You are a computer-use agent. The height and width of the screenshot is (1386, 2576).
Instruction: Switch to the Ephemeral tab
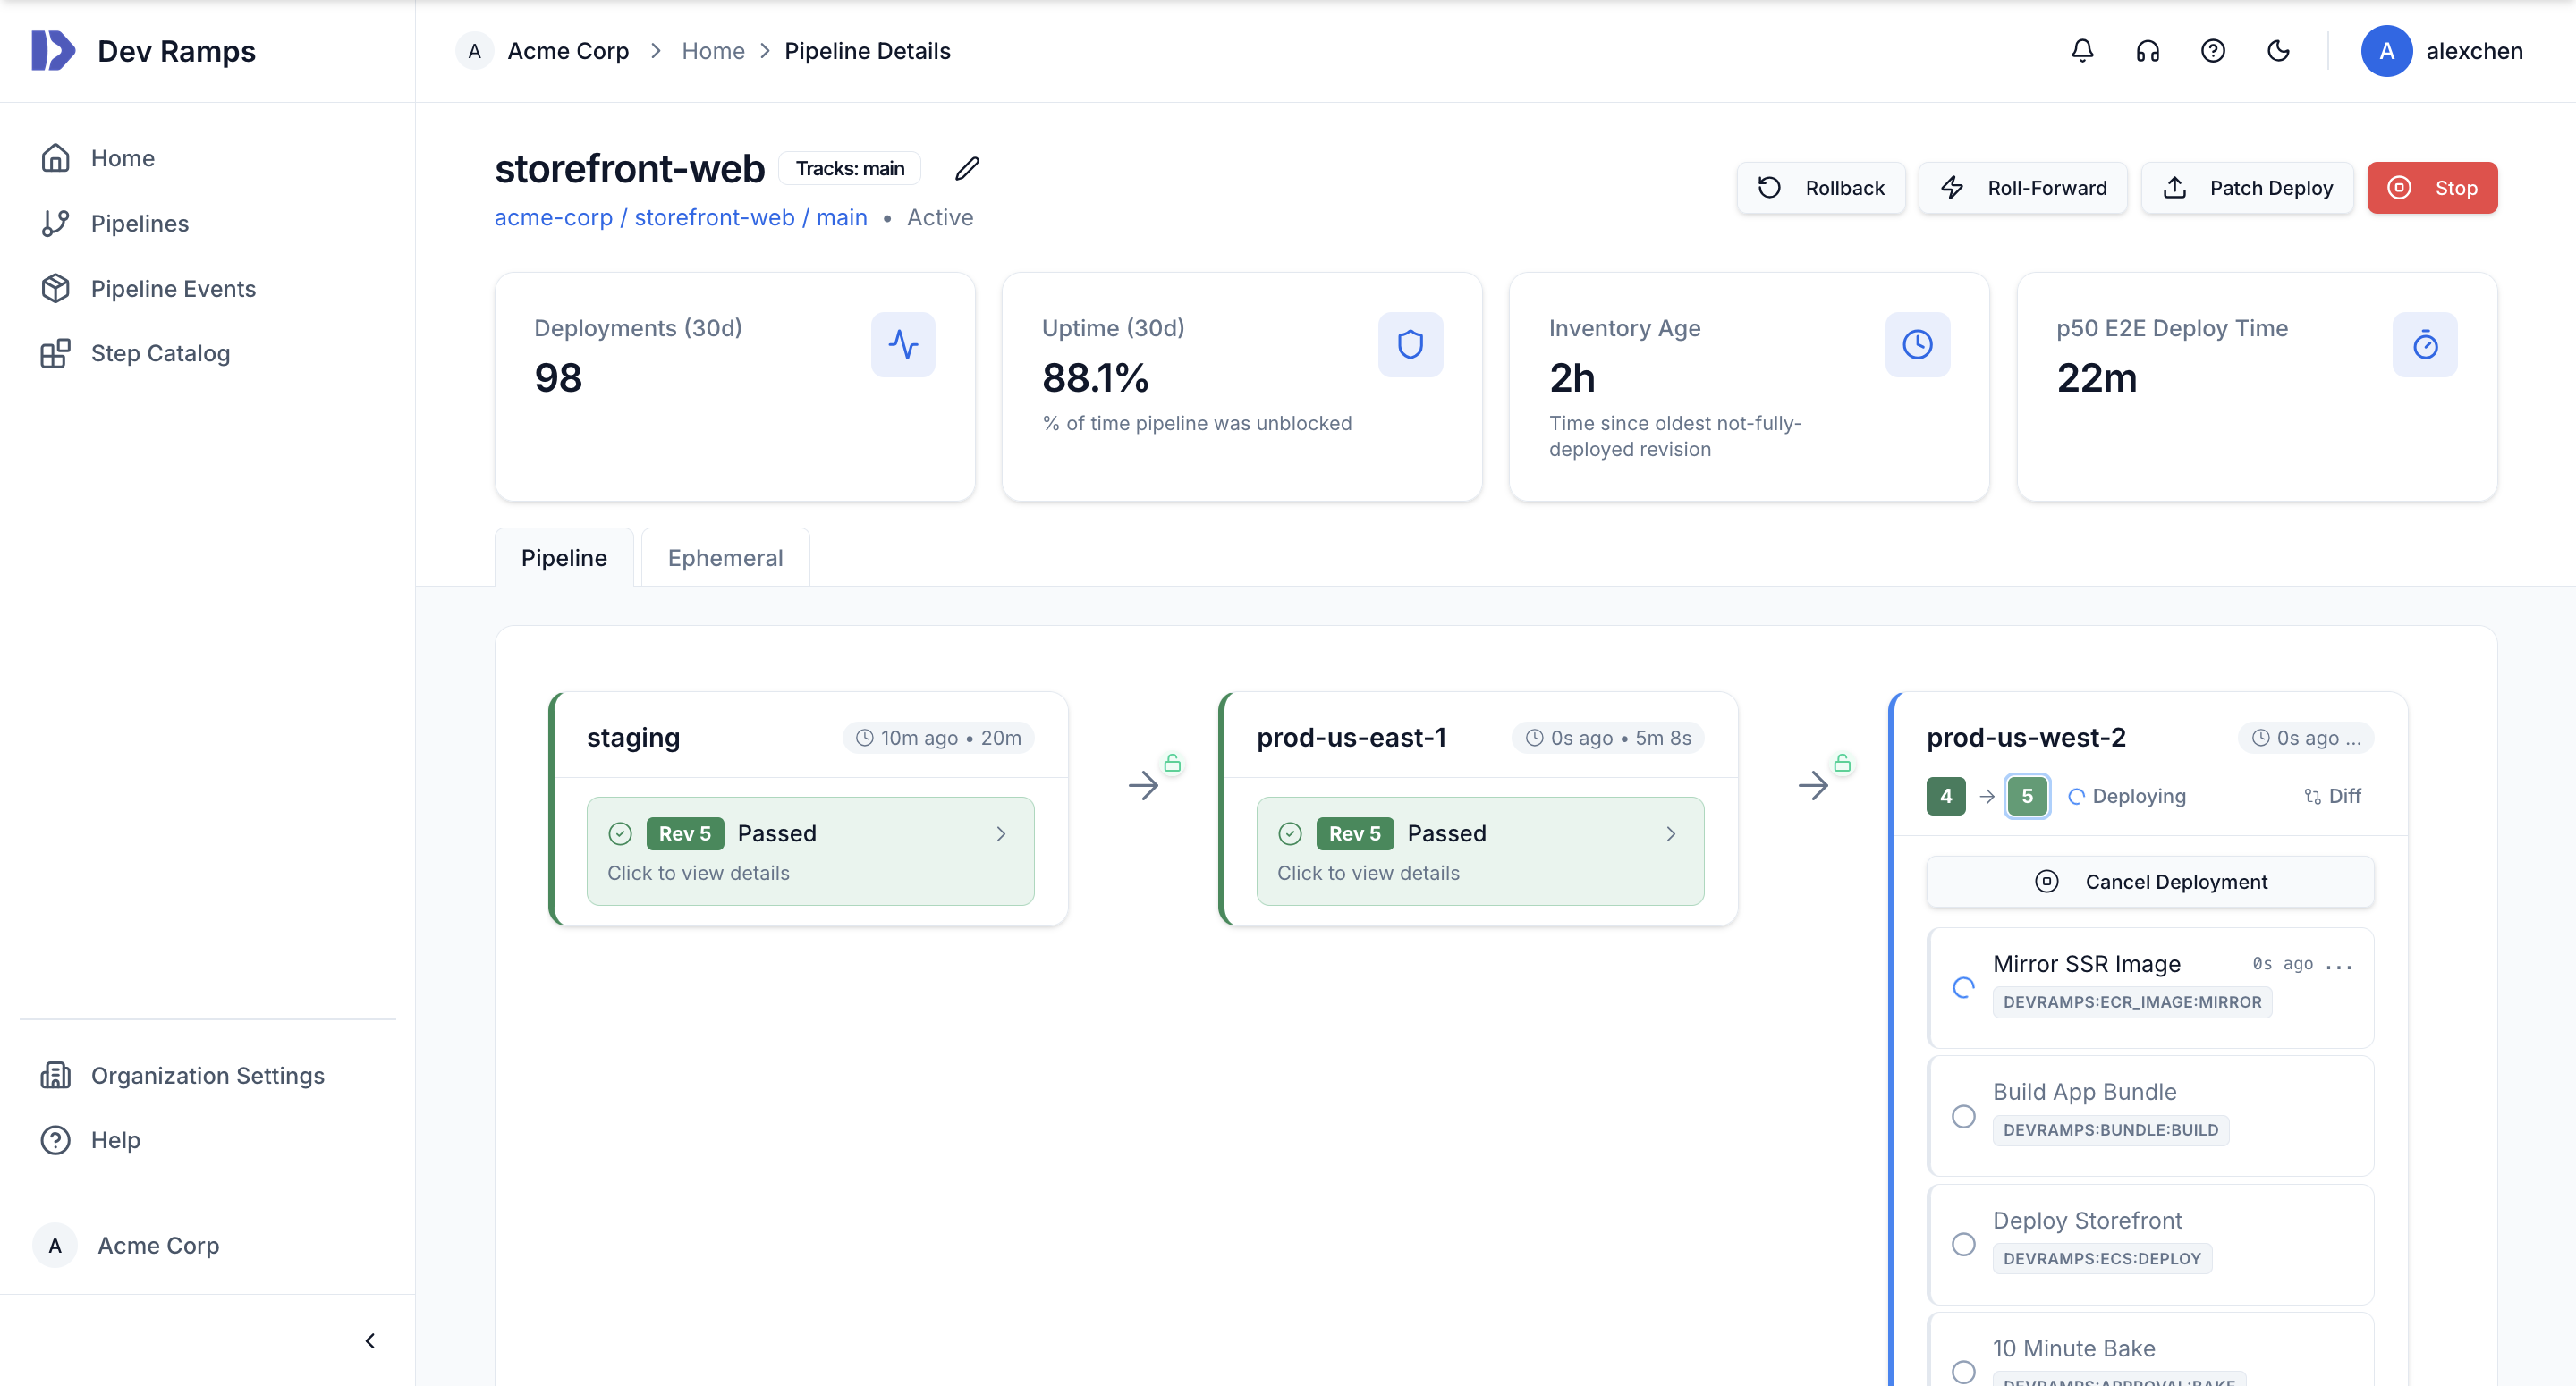point(725,557)
